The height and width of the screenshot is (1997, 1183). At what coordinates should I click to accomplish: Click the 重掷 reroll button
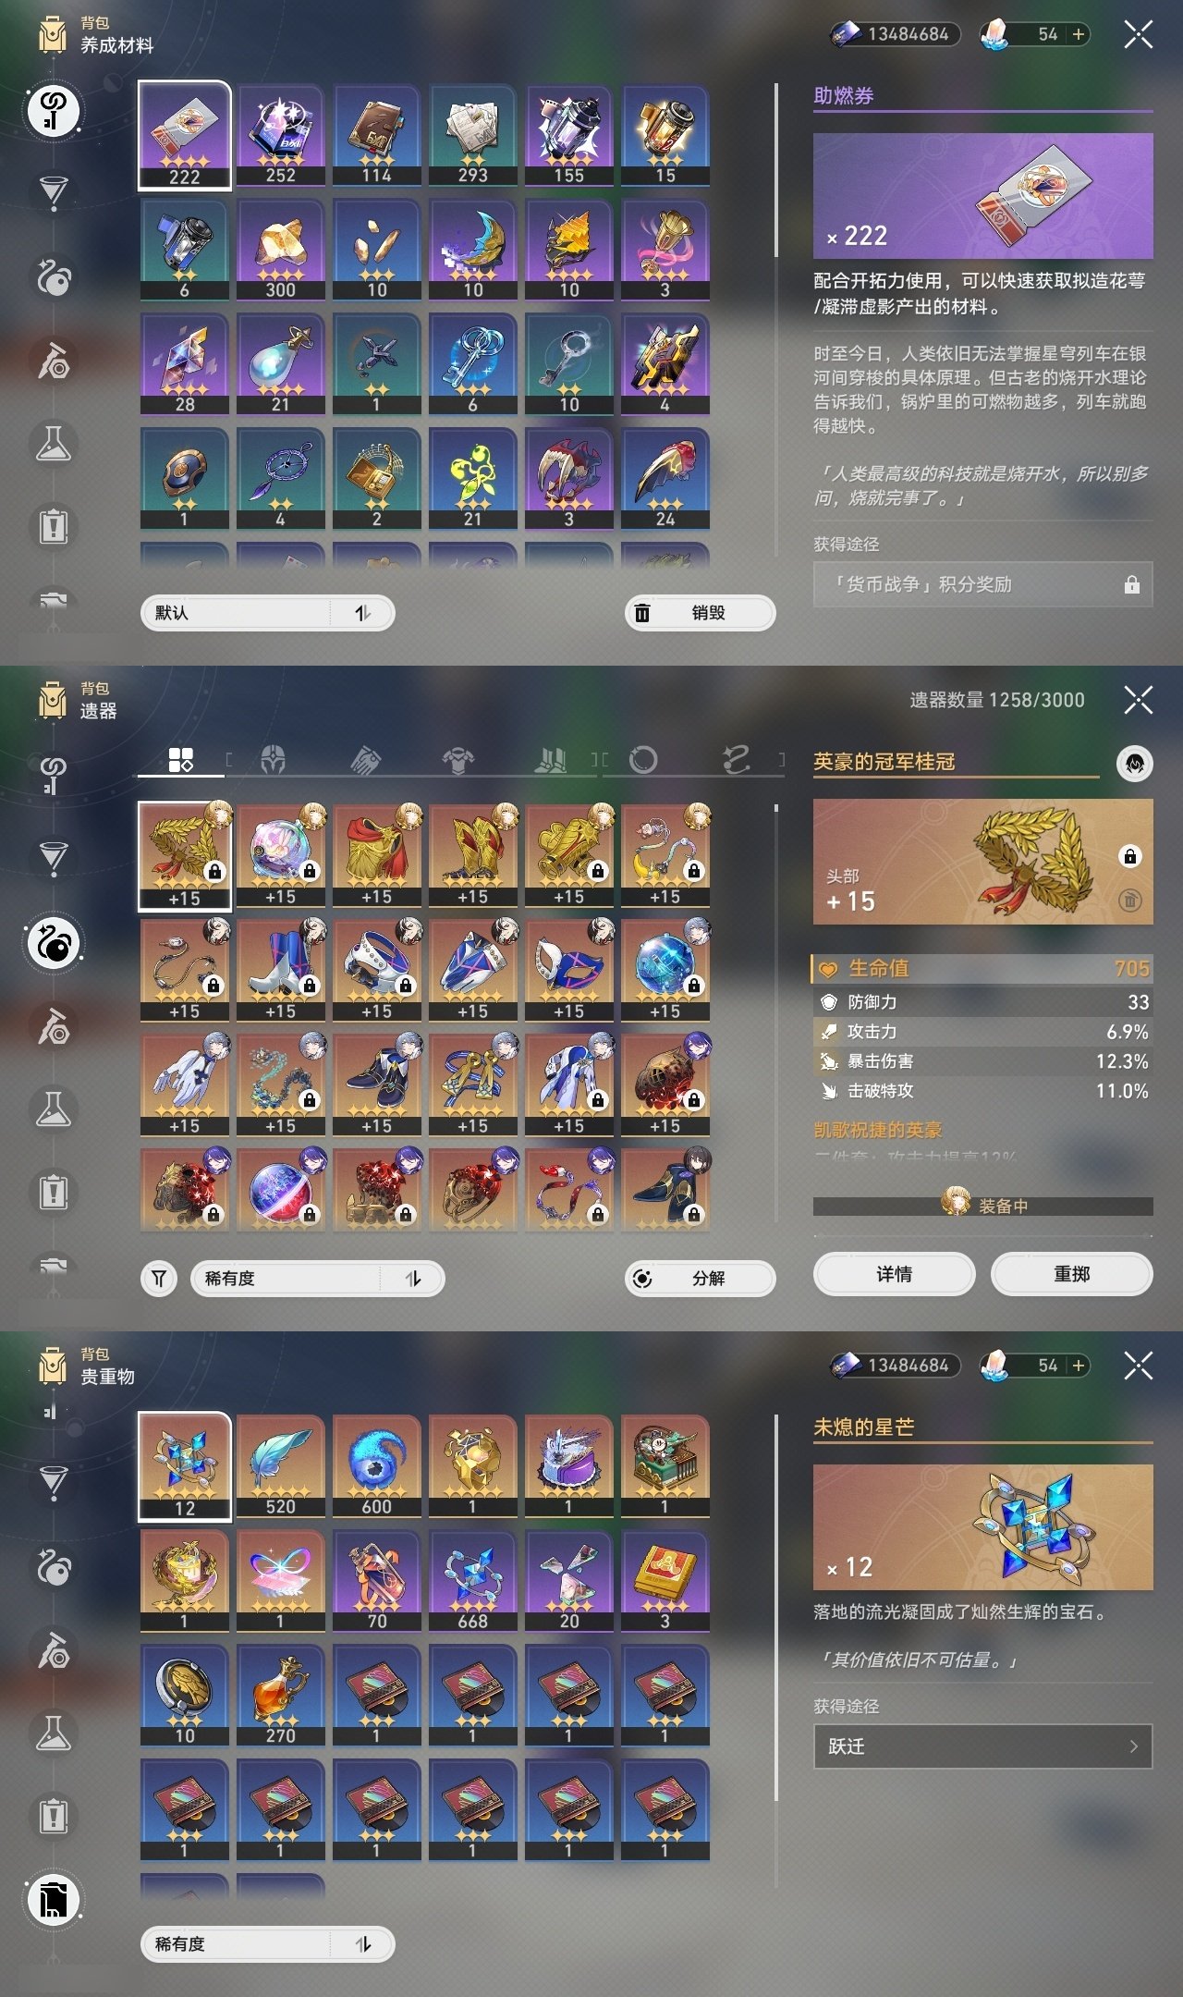point(1071,1274)
